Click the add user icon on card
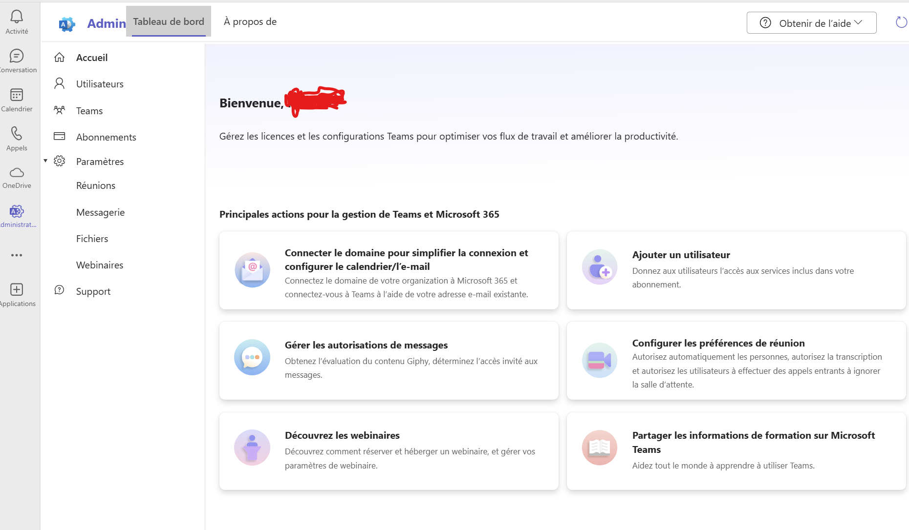Viewport: 909px width, 530px height. click(x=600, y=267)
